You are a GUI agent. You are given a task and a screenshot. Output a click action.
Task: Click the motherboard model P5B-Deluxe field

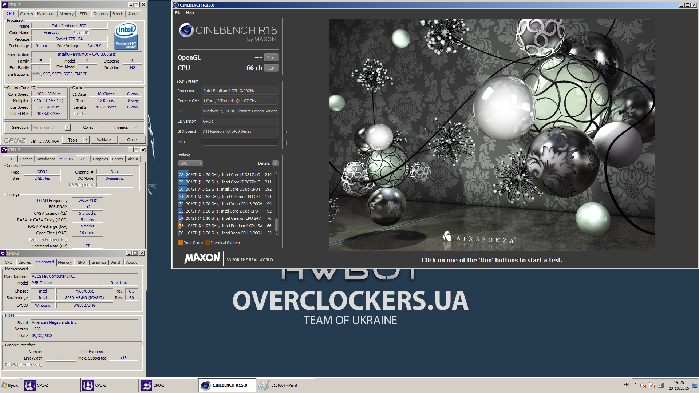[65, 283]
